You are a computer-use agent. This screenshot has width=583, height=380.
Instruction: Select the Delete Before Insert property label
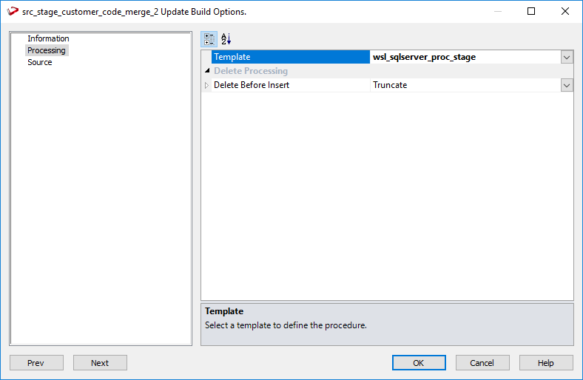pyautogui.click(x=252, y=85)
